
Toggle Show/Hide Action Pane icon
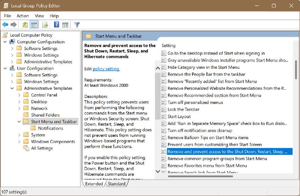(x=65, y=25)
